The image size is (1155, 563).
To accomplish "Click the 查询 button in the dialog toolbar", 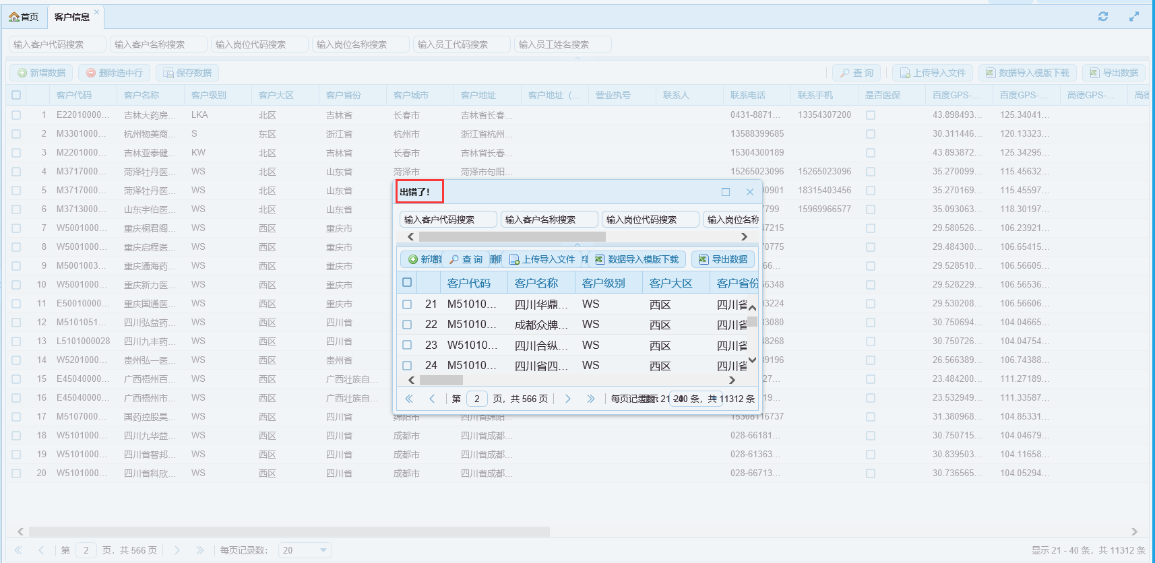I will coord(466,259).
